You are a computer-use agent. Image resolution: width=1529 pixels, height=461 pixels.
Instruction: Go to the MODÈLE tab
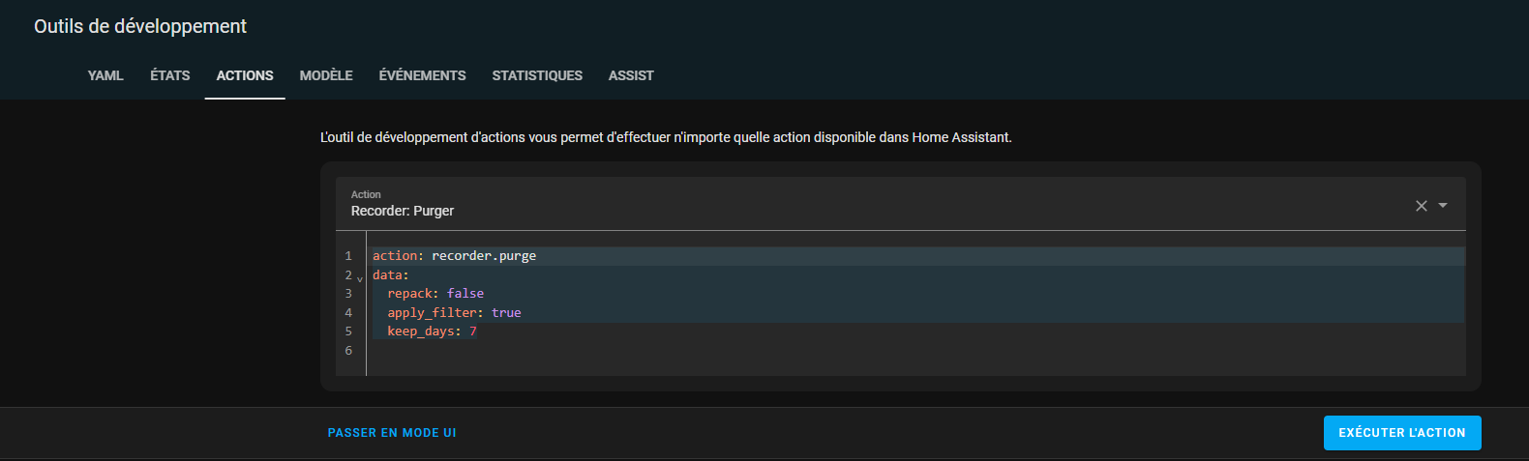click(326, 75)
